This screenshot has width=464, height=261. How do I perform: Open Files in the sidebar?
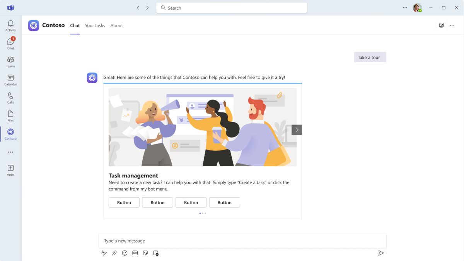point(10,114)
